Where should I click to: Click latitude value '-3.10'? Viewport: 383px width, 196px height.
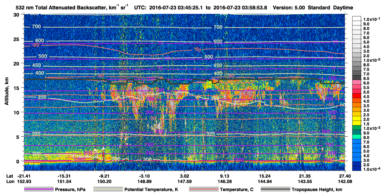click(144, 176)
